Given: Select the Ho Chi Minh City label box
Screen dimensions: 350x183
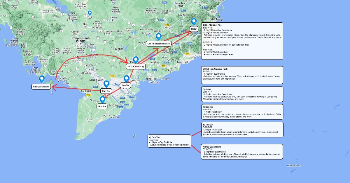Looking at the screenshot, I should 136,67.
